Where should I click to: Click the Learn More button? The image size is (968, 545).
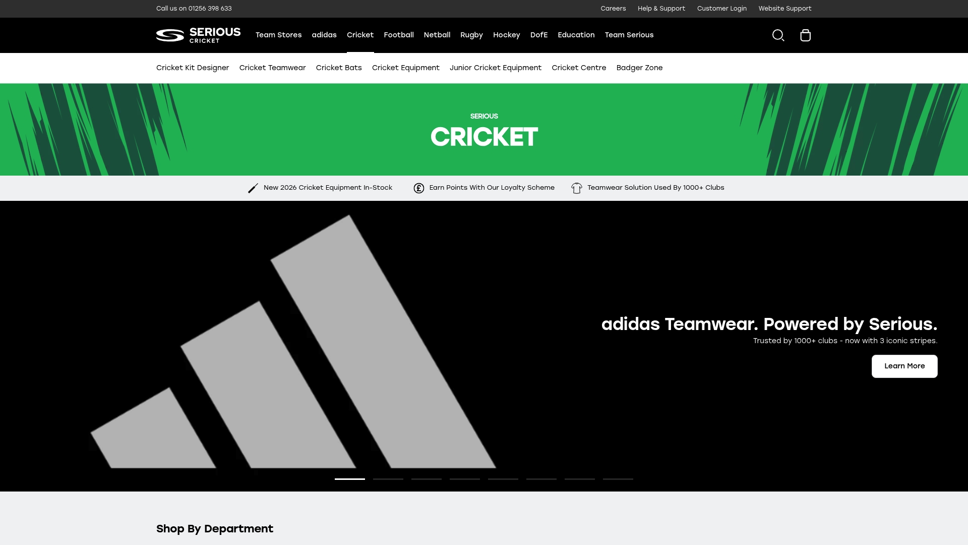[x=904, y=366]
